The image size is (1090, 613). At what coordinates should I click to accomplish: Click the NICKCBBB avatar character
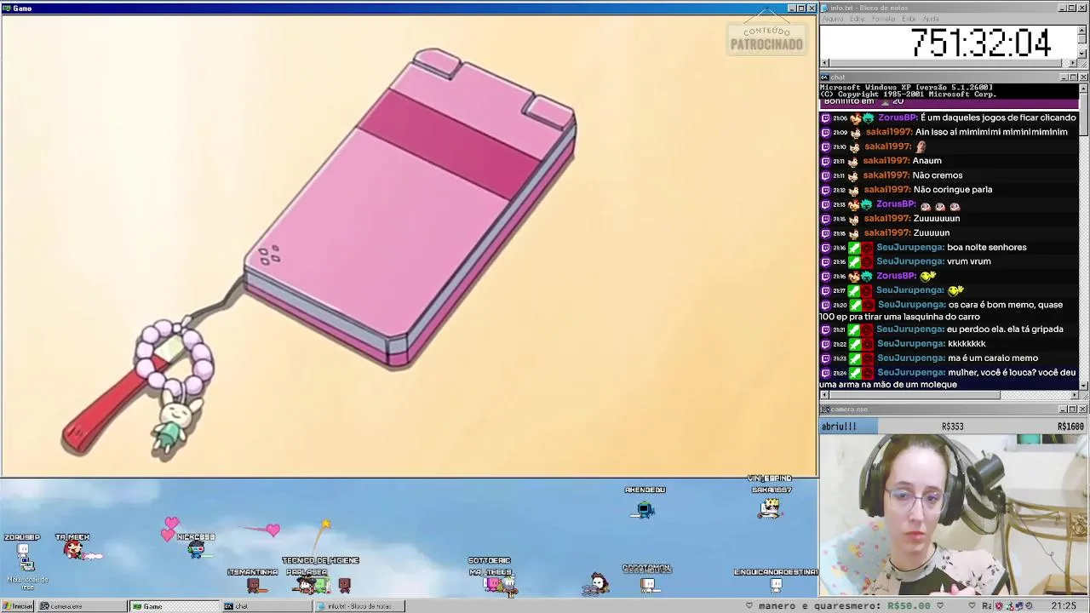[197, 549]
